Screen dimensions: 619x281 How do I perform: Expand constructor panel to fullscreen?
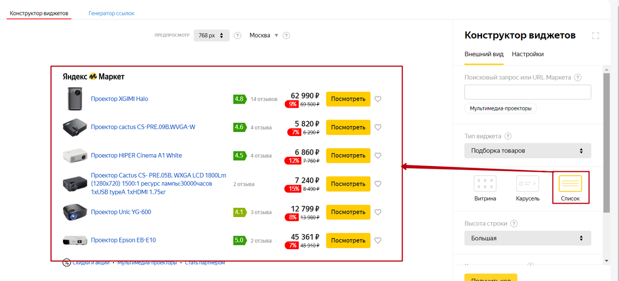596,36
